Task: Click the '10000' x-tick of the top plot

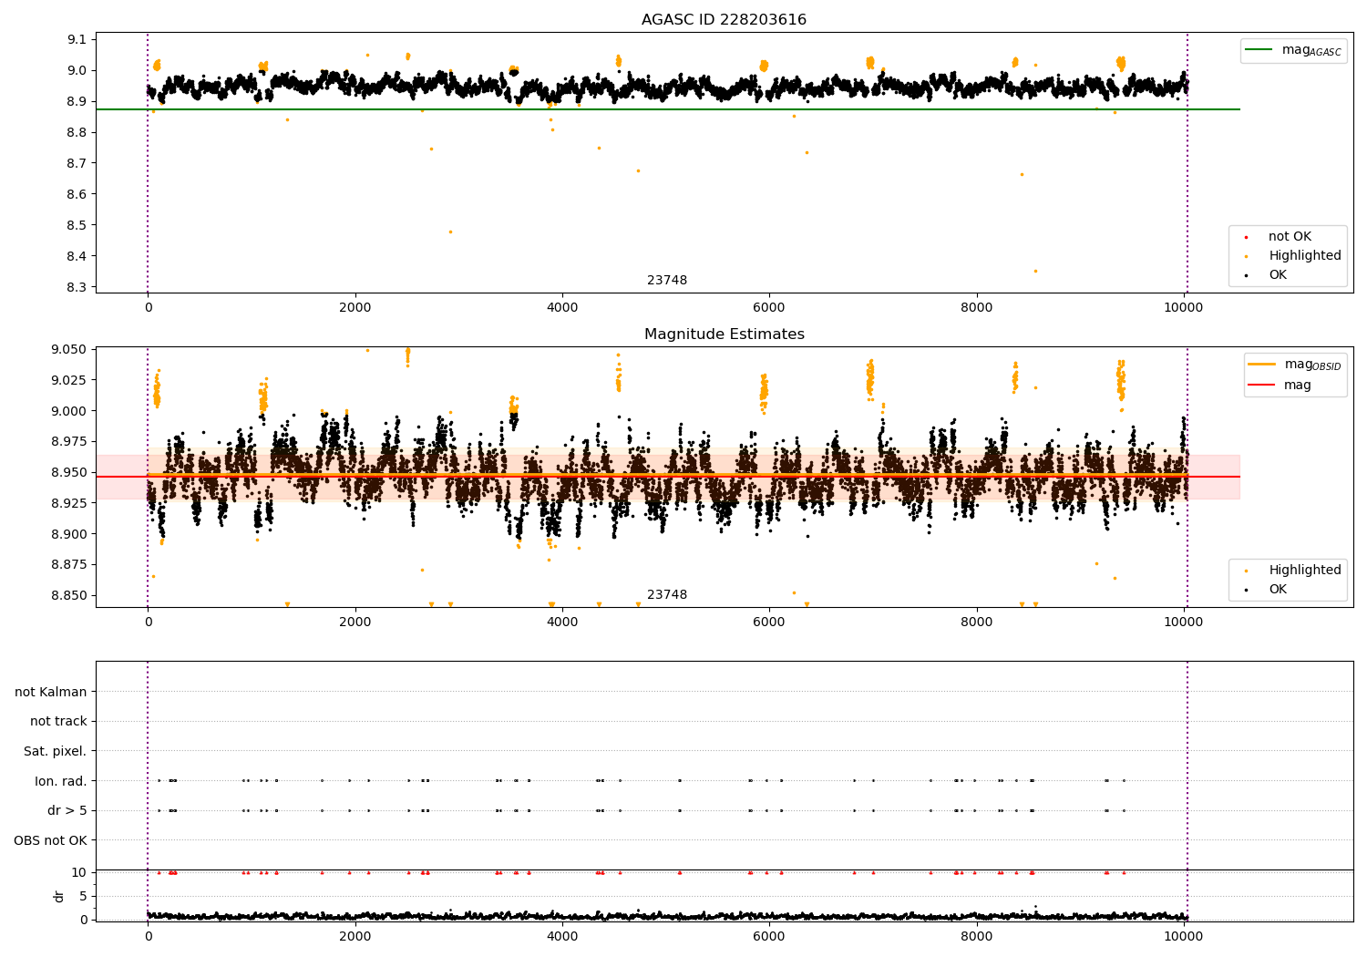Action: click(1184, 308)
